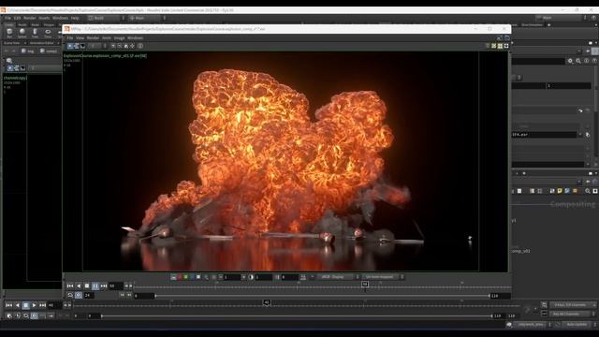Viewport: 599px width, 337px height.
Task: Select the Sphere shelf tool
Action: pyautogui.click(x=22, y=33)
